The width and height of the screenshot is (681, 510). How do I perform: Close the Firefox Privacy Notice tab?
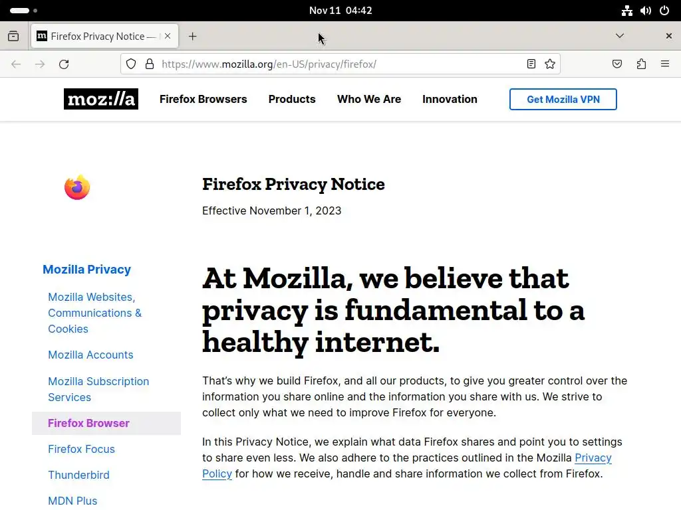[168, 36]
